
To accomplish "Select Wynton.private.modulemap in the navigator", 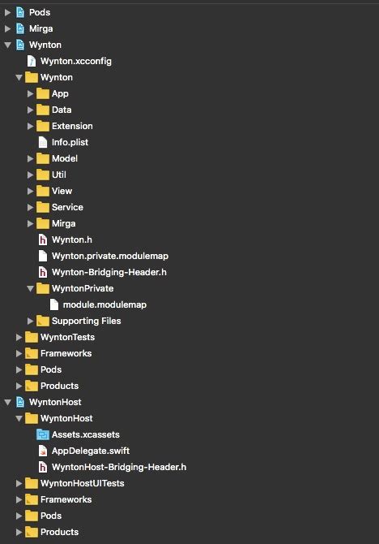I will click(x=110, y=256).
